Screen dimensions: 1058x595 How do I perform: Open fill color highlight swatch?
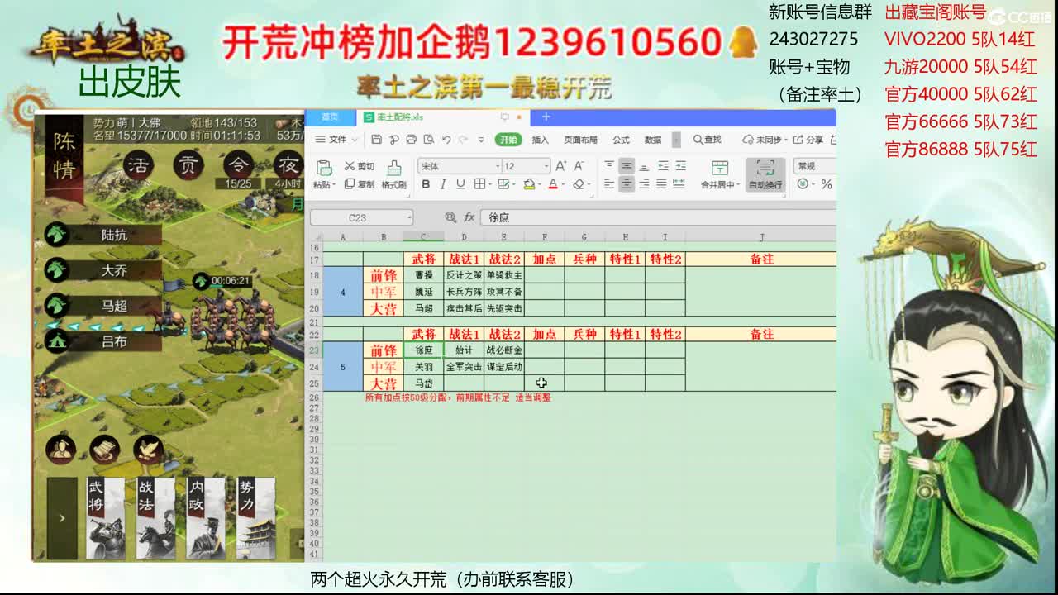[x=529, y=184]
